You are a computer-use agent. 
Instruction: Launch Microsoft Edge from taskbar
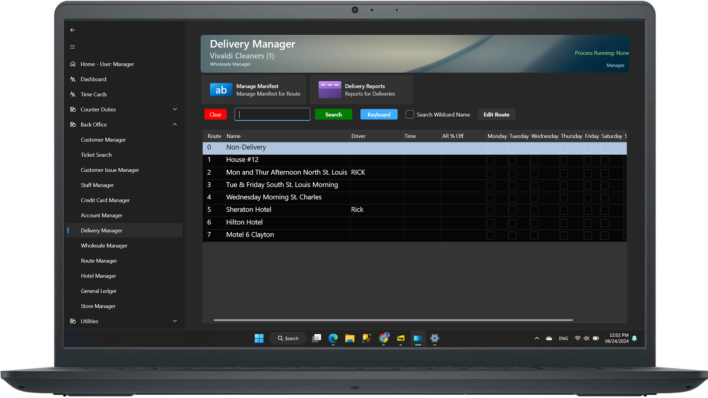pyautogui.click(x=333, y=338)
